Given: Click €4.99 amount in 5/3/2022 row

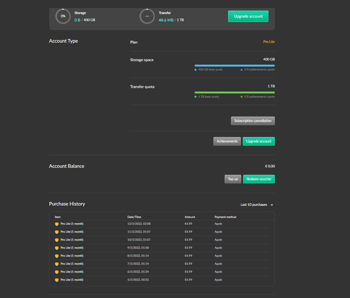Looking at the screenshot, I should [x=188, y=280].
